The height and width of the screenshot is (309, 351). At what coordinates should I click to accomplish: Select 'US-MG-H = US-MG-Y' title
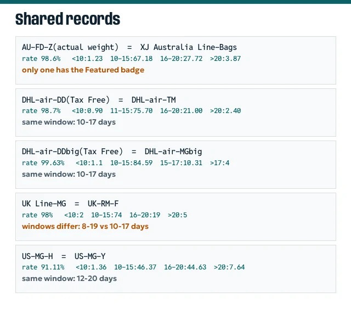64,256
